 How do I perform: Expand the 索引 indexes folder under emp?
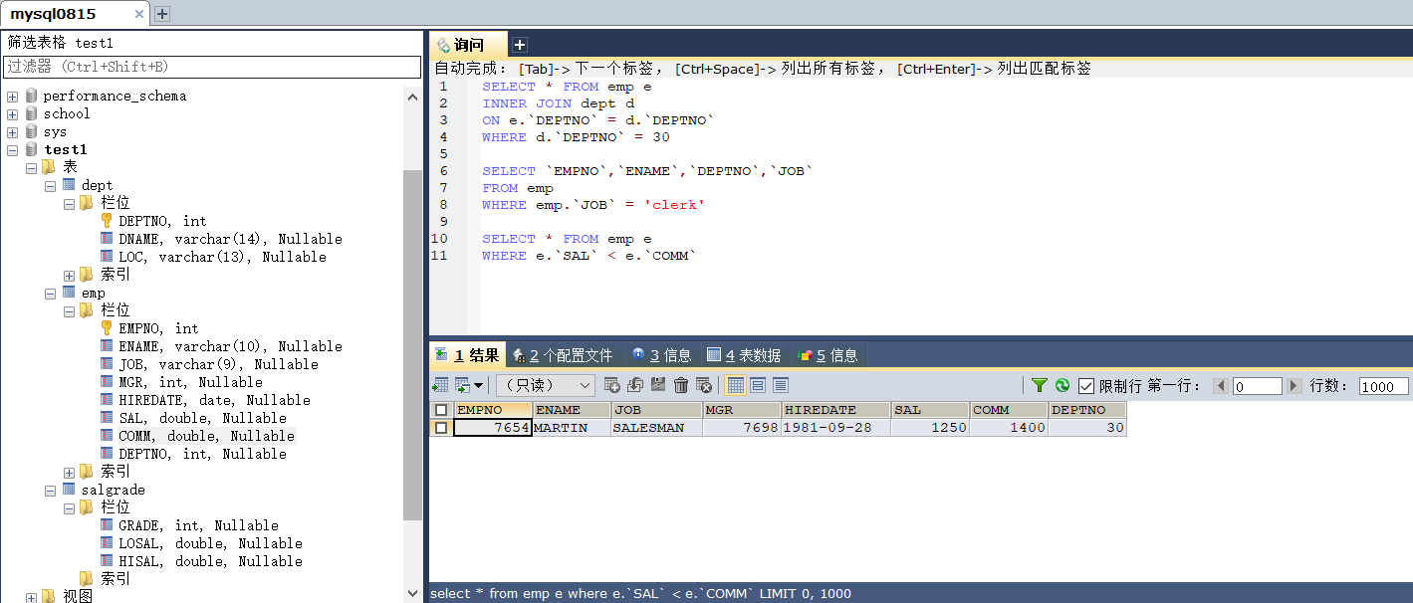[x=69, y=473]
